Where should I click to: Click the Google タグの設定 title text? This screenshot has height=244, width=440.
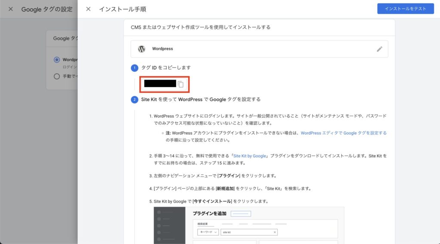[x=47, y=9]
